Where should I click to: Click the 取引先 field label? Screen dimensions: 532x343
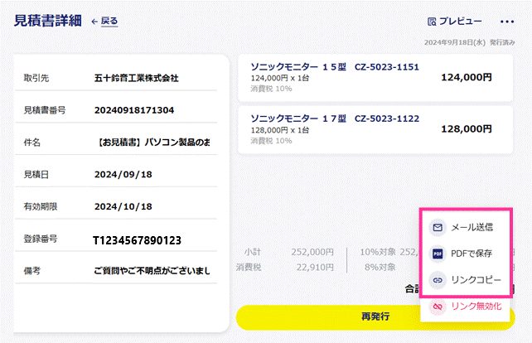pos(36,78)
